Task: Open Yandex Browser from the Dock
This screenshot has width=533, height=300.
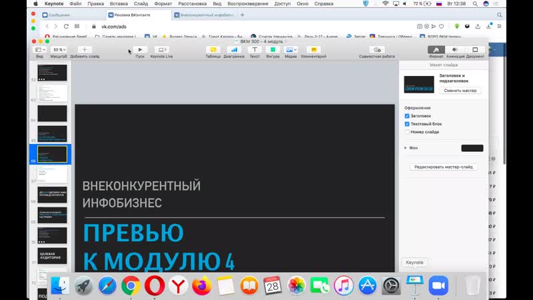Action: [x=178, y=285]
